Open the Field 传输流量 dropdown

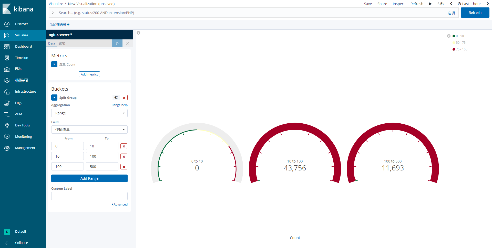[89, 130]
